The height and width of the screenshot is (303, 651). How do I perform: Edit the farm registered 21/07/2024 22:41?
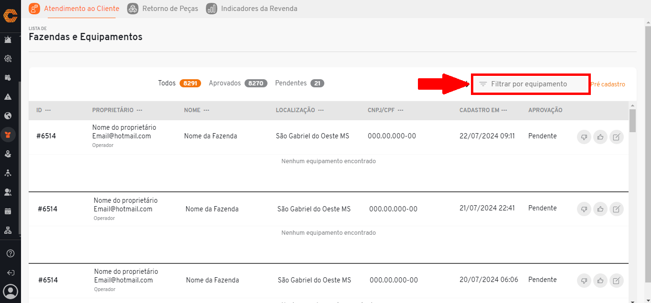tap(617, 209)
